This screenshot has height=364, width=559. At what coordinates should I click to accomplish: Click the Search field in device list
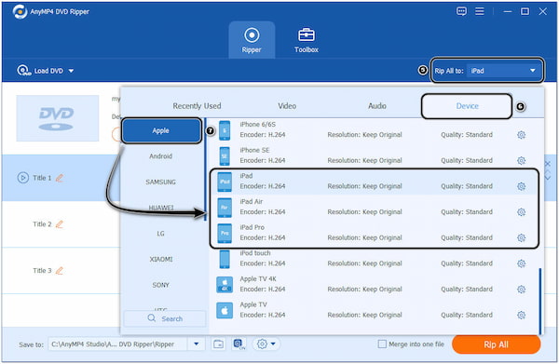(165, 318)
